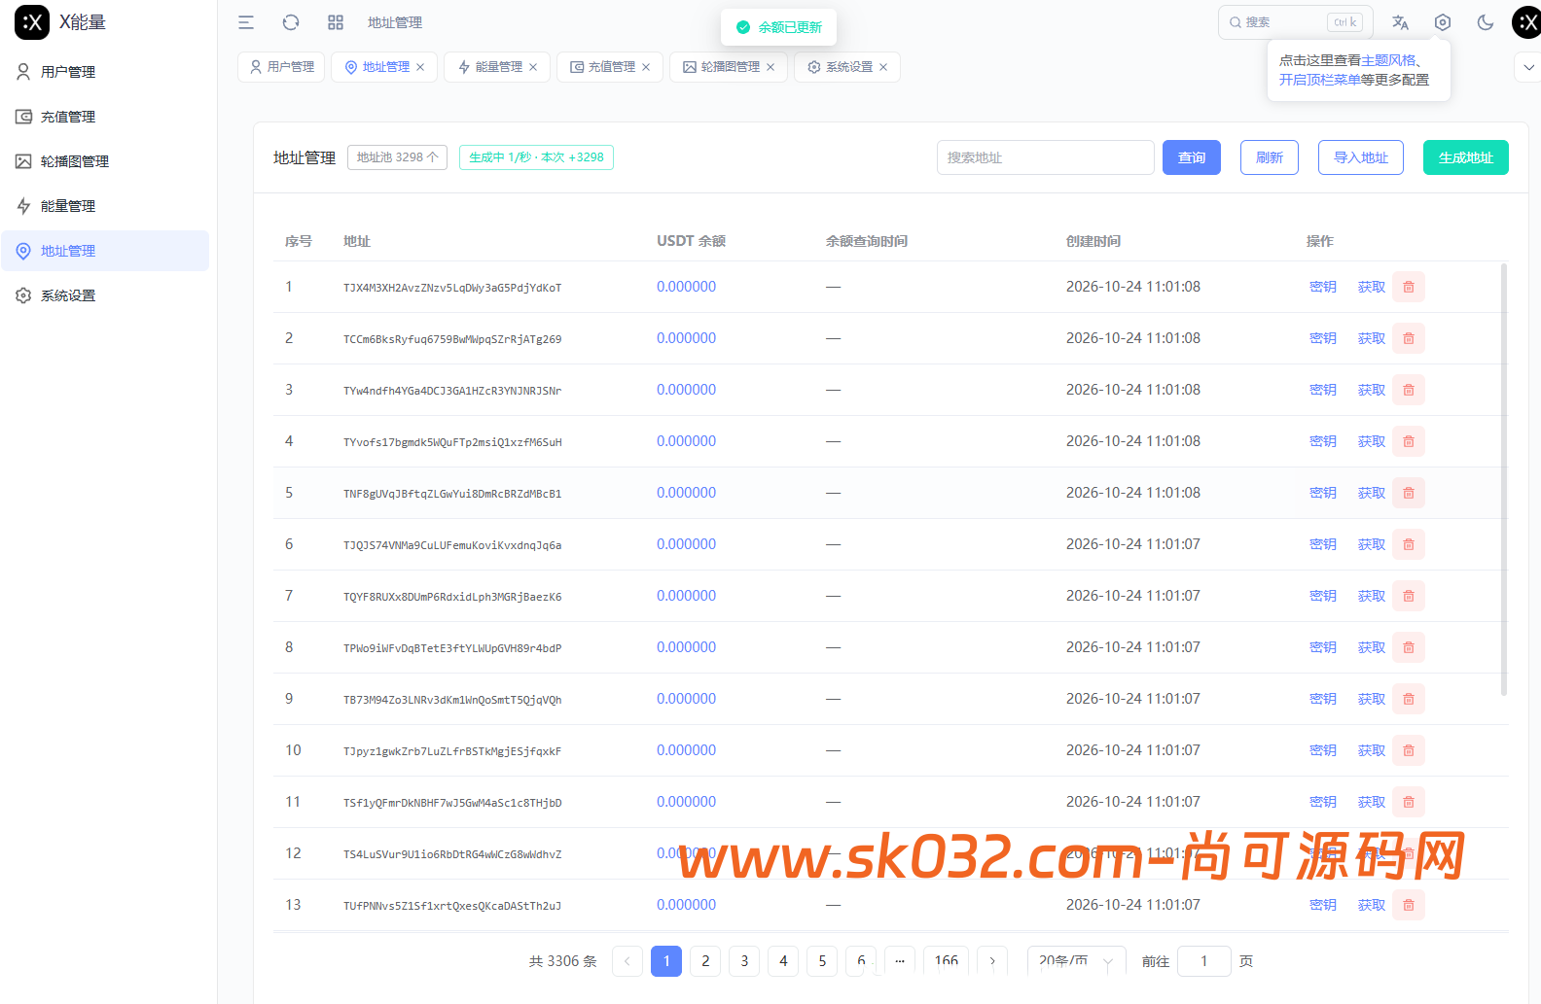
Task: Delete address row 11 with the trash icon
Action: coord(1409,802)
